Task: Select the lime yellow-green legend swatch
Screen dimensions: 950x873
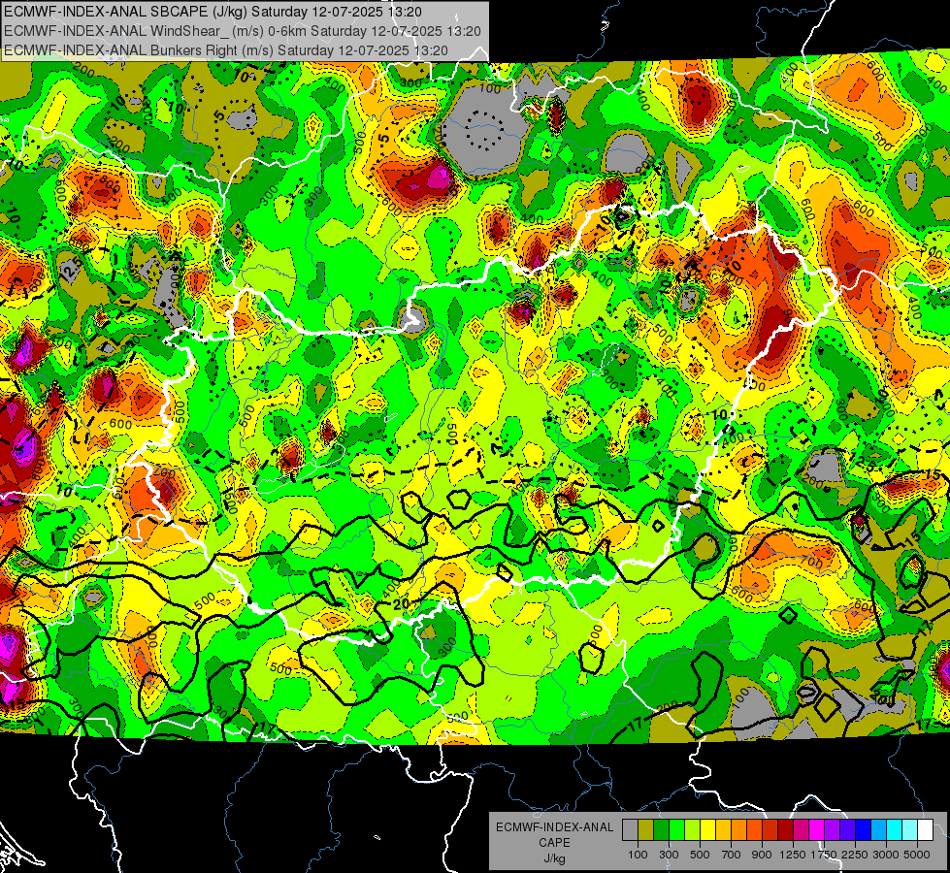Action: [693, 829]
